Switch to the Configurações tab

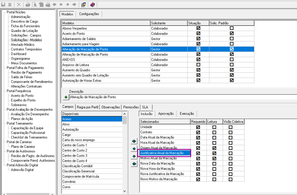(89, 14)
